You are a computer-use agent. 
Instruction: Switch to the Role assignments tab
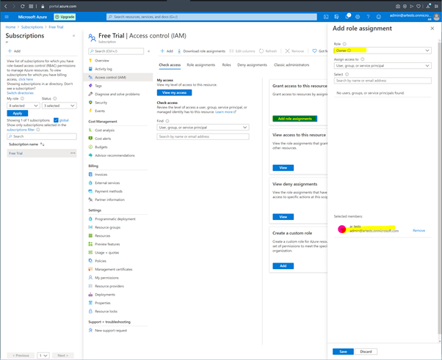[x=200, y=65]
